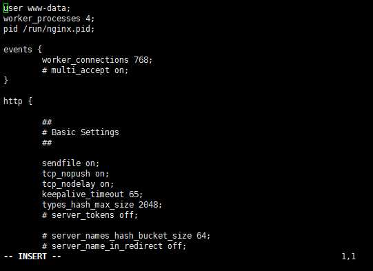Click the 'sendfile on;' line
373x271 pixels.
70,163
